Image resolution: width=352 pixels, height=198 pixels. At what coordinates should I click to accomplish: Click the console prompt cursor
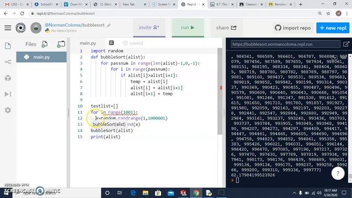[x=237, y=180]
